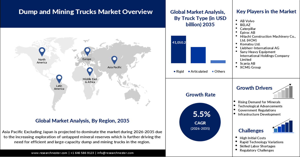Image resolution: width=300 pixels, height=157 pixels.
Task: Select AB Volvo in key players list
Action: pos(247,21)
